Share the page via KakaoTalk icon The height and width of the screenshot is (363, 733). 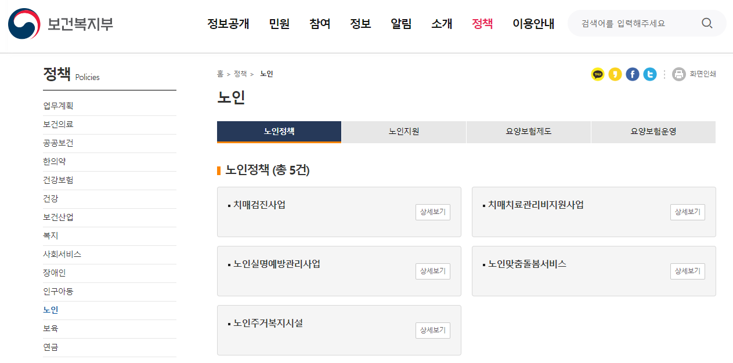click(x=597, y=74)
